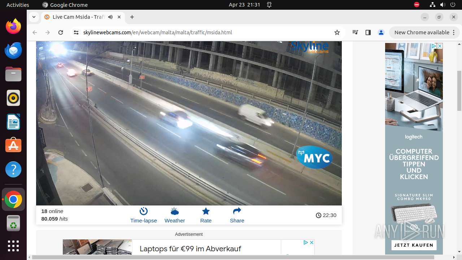Open a new browser tab
This screenshot has height=260, width=462.
[x=132, y=17]
